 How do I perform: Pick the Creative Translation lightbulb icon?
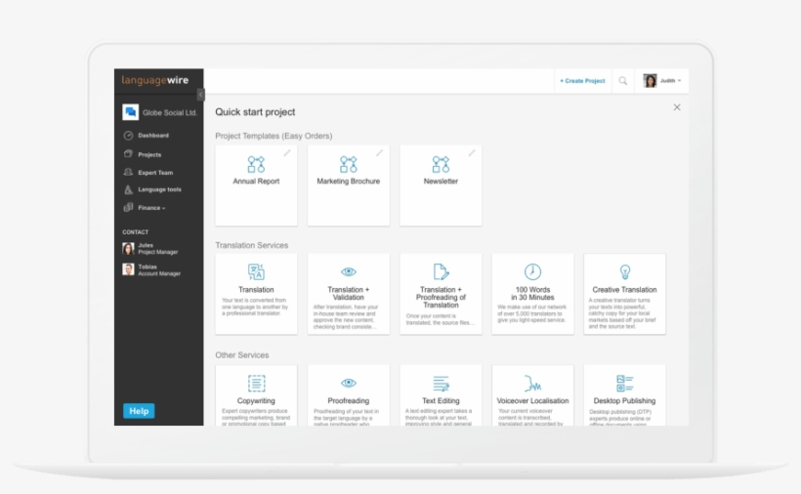(x=625, y=271)
